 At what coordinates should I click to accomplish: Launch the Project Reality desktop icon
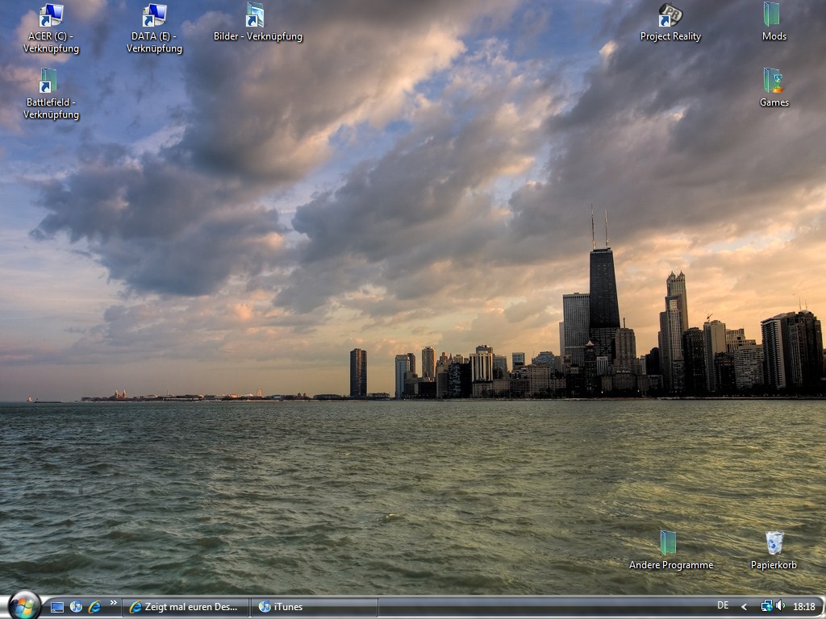[670, 16]
